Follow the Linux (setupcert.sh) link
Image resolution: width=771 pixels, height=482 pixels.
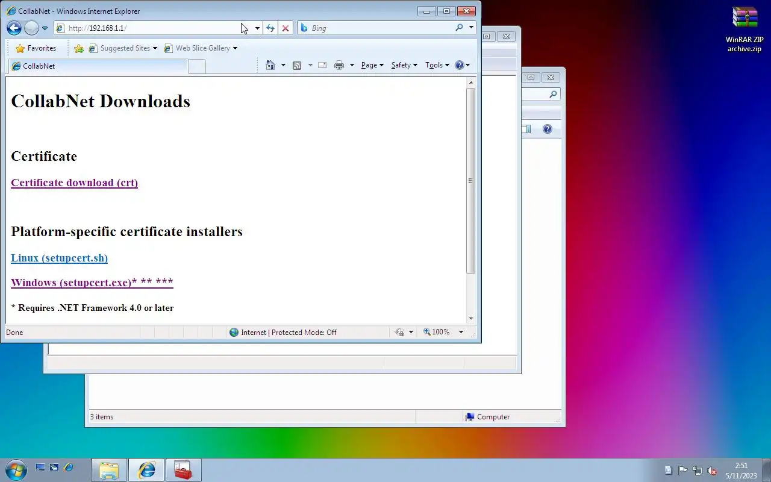(59, 258)
